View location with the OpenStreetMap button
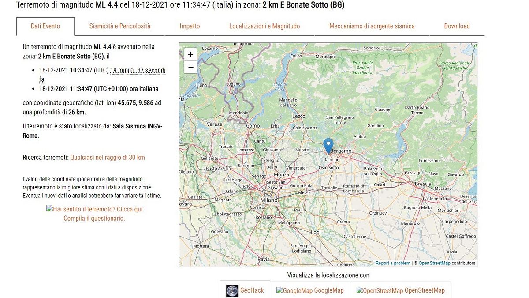The height and width of the screenshot is (298, 529). pos(401,290)
